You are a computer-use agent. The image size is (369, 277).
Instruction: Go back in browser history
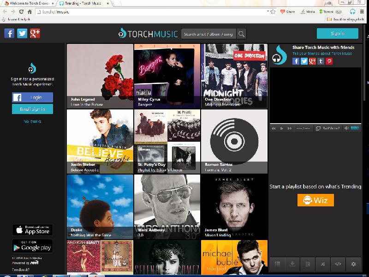[5, 12]
